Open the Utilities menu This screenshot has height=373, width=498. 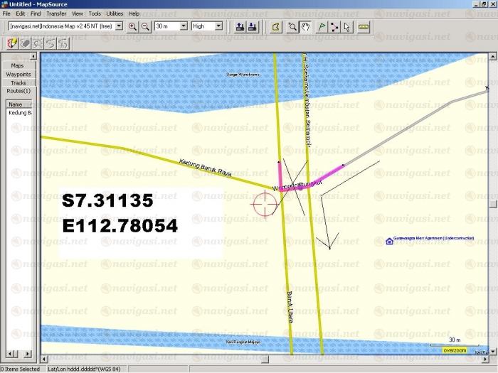(114, 13)
